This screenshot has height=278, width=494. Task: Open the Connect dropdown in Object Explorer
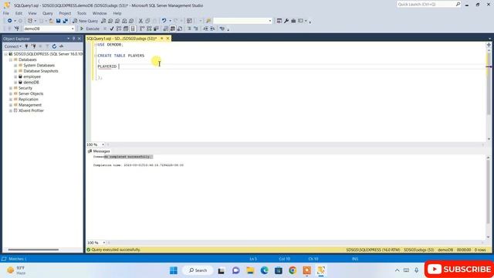[13, 46]
